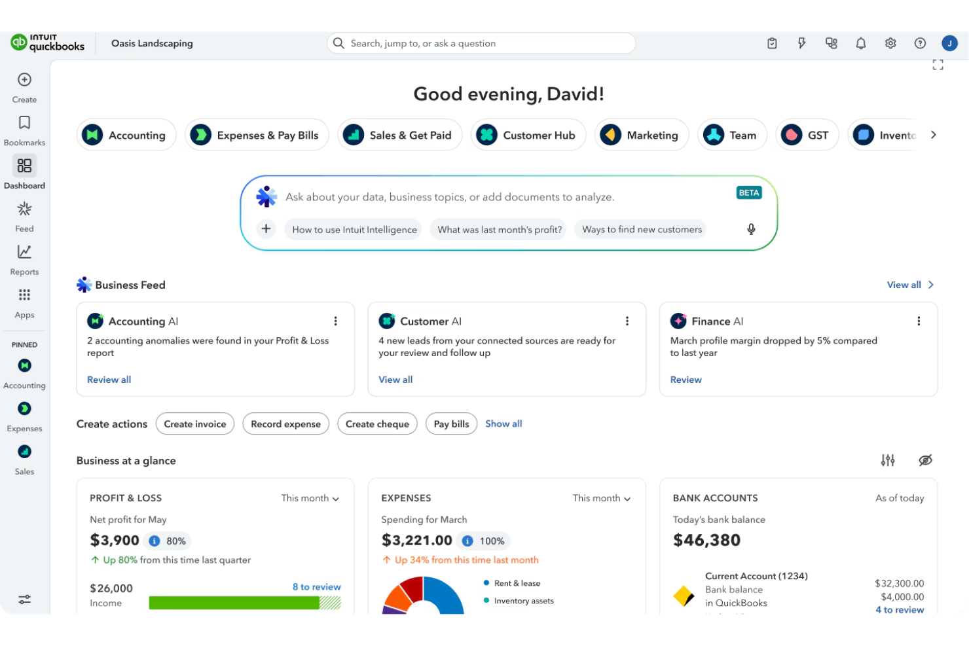This screenshot has height=646, width=969.
Task: Open Reports from the sidebar
Action: pyautogui.click(x=24, y=251)
